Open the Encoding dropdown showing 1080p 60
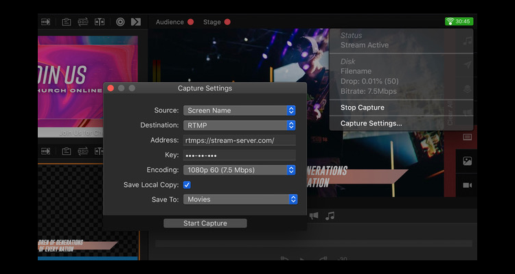This screenshot has width=515, height=274. point(240,170)
